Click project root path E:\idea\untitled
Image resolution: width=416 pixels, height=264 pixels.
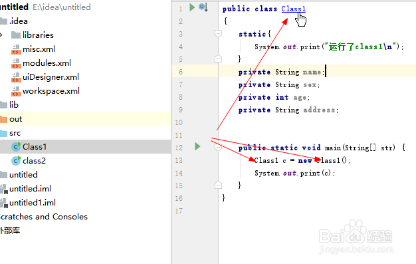tap(62, 7)
